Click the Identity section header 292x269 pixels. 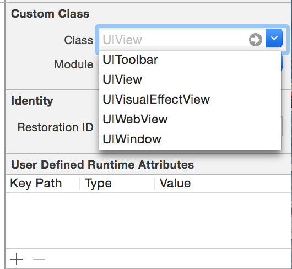click(32, 101)
